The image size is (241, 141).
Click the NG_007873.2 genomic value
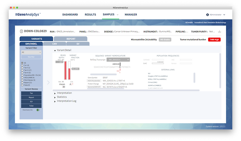coord(115,87)
